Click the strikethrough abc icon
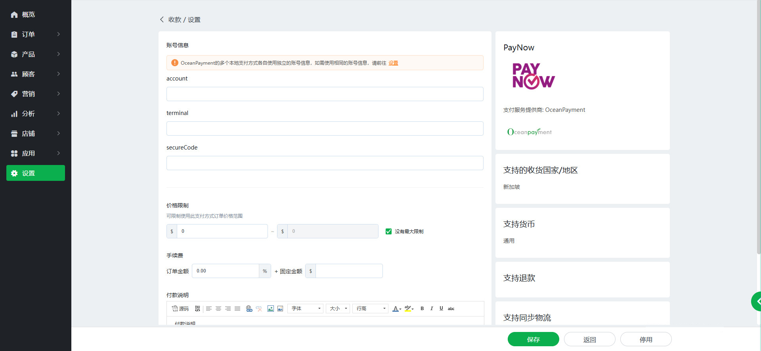This screenshot has width=761, height=351. 451,309
